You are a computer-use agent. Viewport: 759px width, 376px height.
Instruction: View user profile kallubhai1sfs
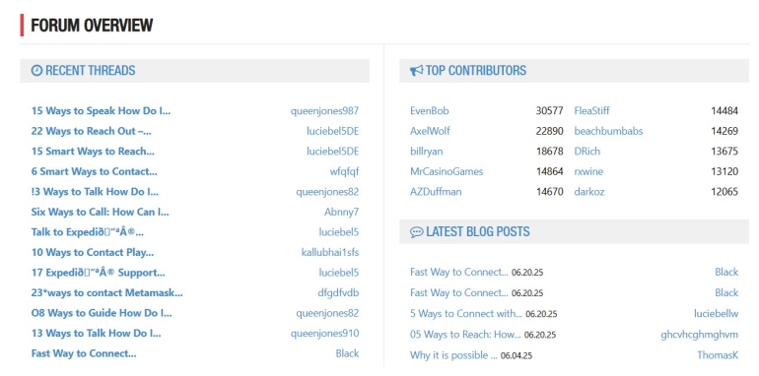(x=330, y=252)
